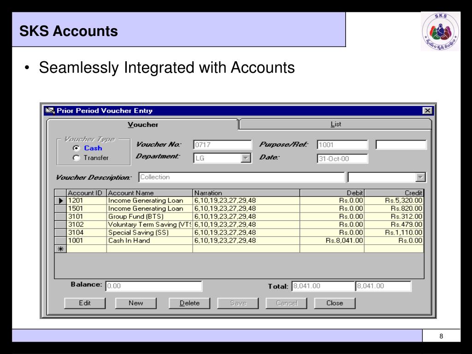Click the credit value Rs.5,320.00

394,201
